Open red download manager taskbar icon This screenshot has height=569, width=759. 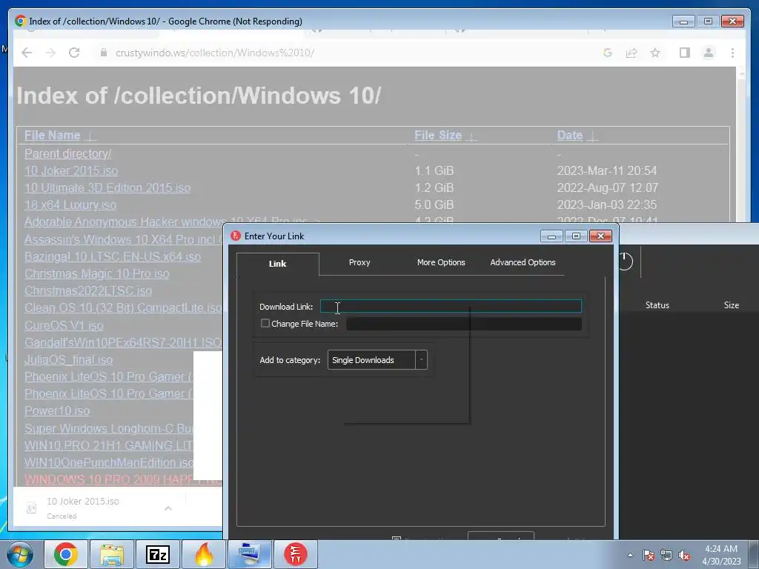tap(296, 554)
